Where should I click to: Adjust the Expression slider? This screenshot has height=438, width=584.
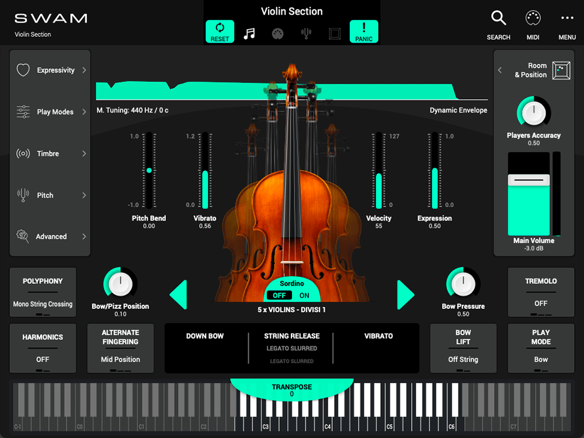[434, 170]
